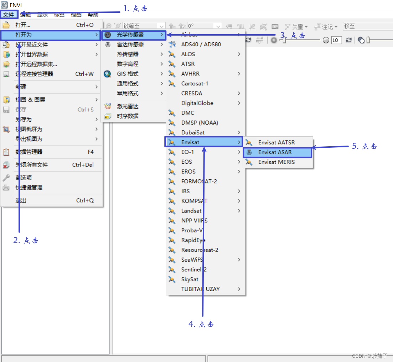Click the radar dish icon beside 雷达传感器
393x362 pixels.
[x=108, y=44]
